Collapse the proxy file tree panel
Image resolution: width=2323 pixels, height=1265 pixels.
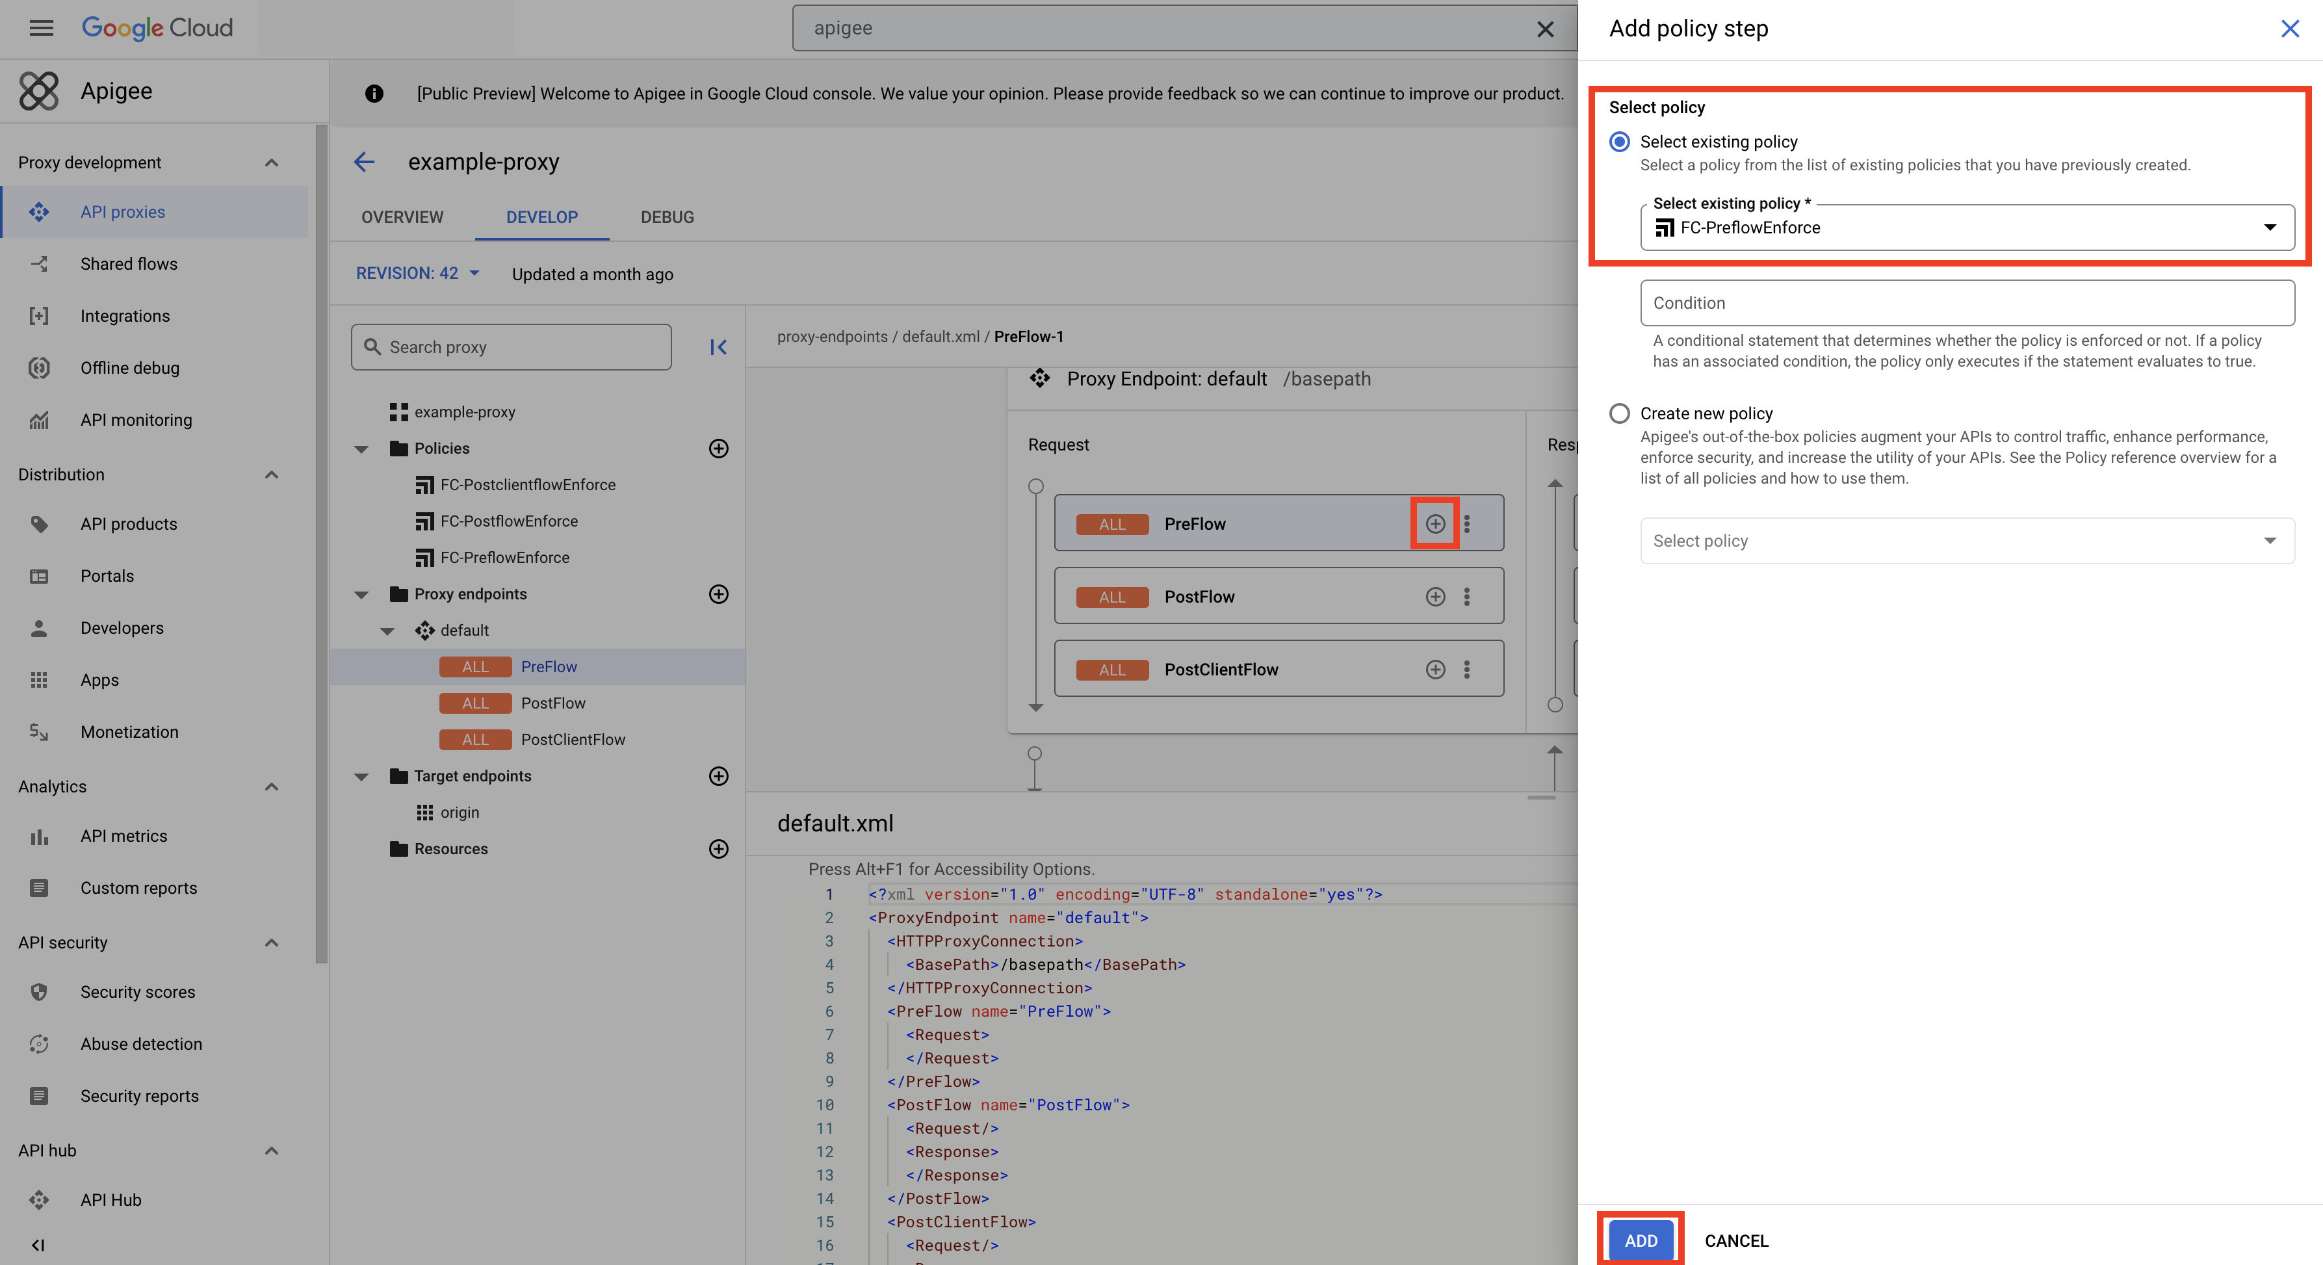coord(718,347)
